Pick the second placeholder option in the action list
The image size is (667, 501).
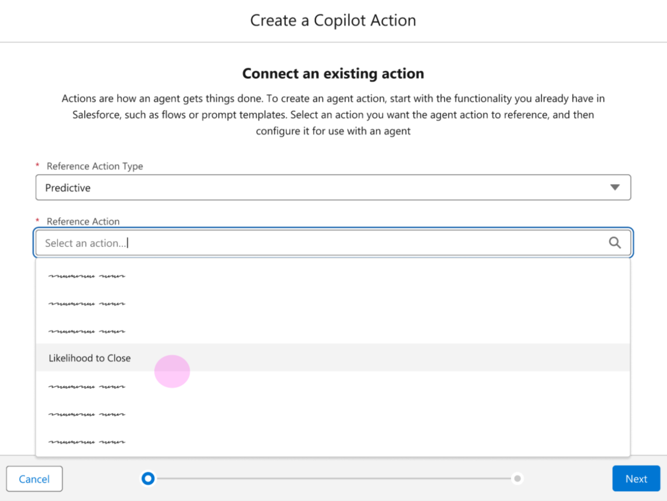point(87,304)
